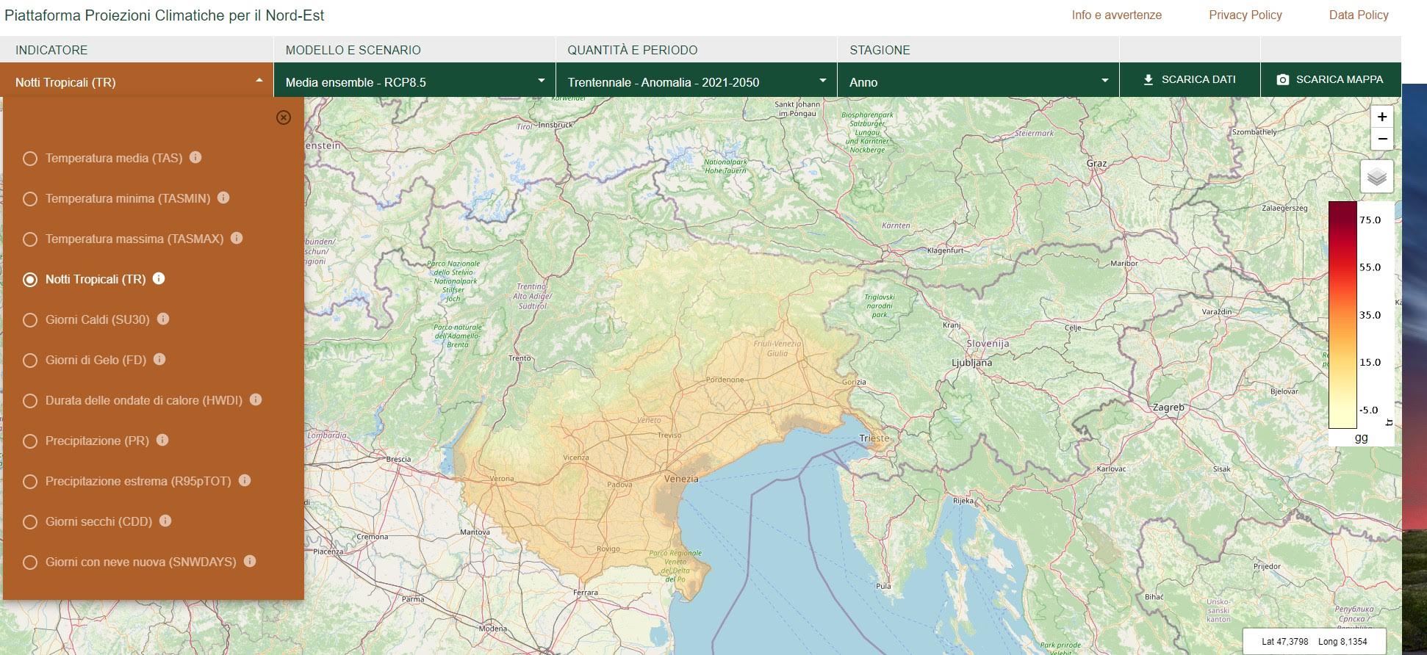Click the Ljubljana label on the map
Viewport: 1427px width, 655px height.
pos(971,363)
